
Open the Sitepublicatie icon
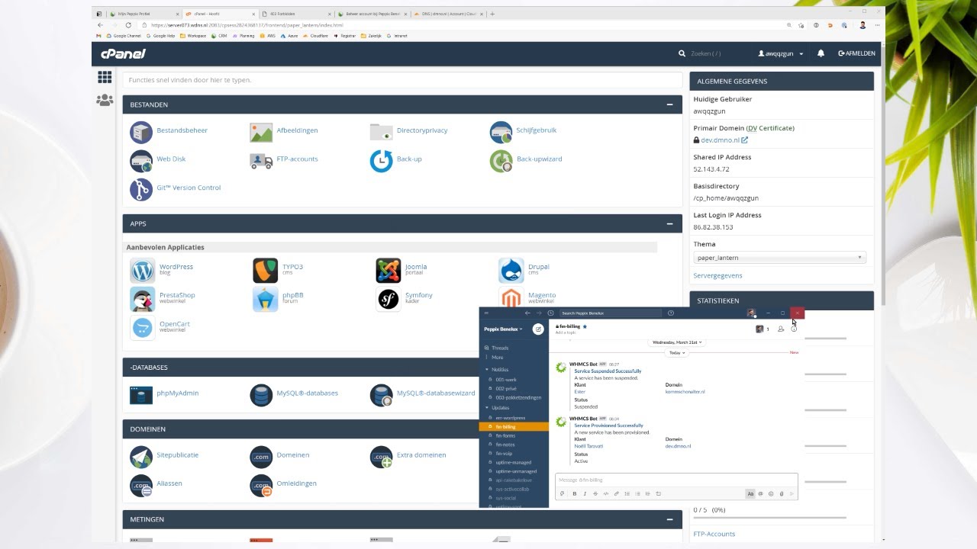click(x=141, y=457)
